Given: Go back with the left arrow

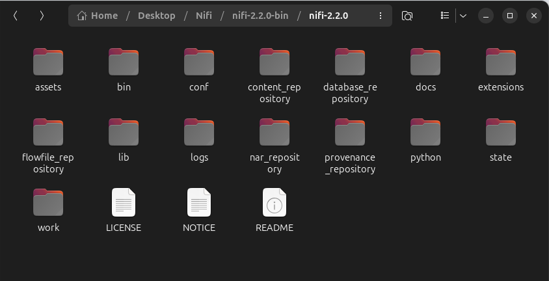Looking at the screenshot, I should (x=16, y=16).
